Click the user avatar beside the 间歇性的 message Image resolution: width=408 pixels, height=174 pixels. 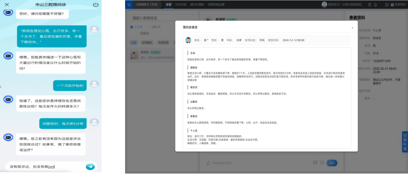(x=94, y=122)
